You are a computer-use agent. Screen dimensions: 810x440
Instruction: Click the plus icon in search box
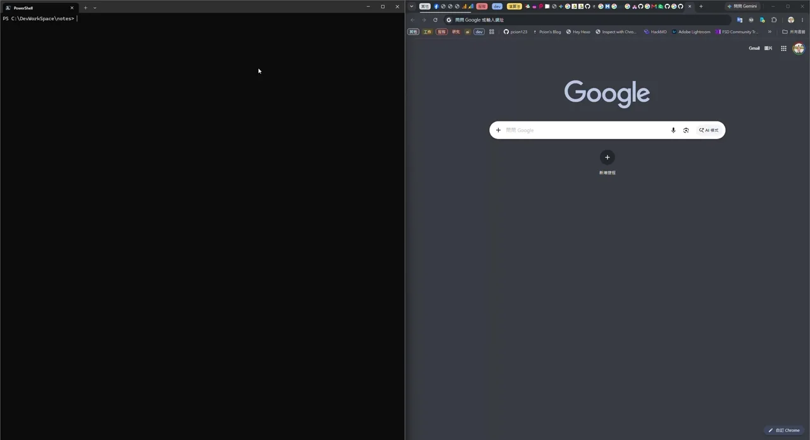pos(498,130)
